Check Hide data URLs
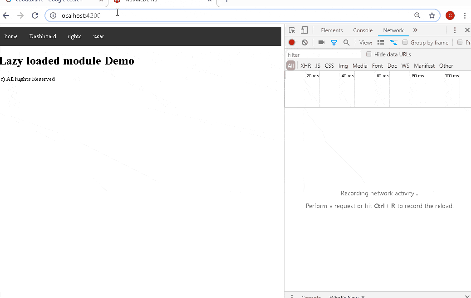This screenshot has width=471, height=298. tap(369, 54)
